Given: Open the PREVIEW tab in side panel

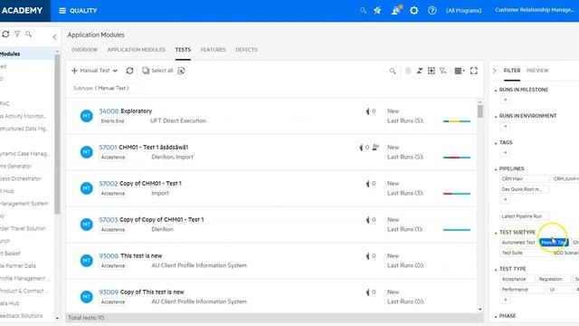Looking at the screenshot, I should [x=537, y=71].
